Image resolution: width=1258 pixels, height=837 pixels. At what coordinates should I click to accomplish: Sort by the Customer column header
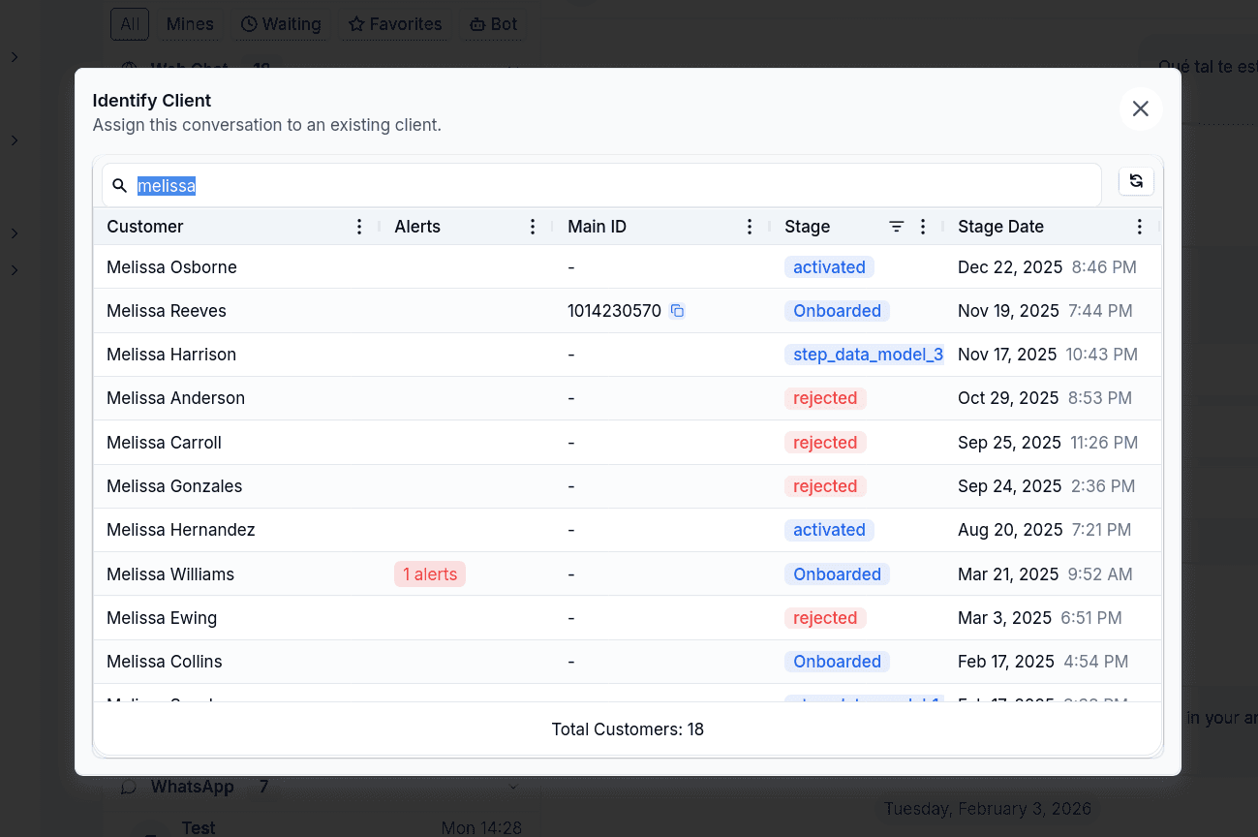click(145, 227)
